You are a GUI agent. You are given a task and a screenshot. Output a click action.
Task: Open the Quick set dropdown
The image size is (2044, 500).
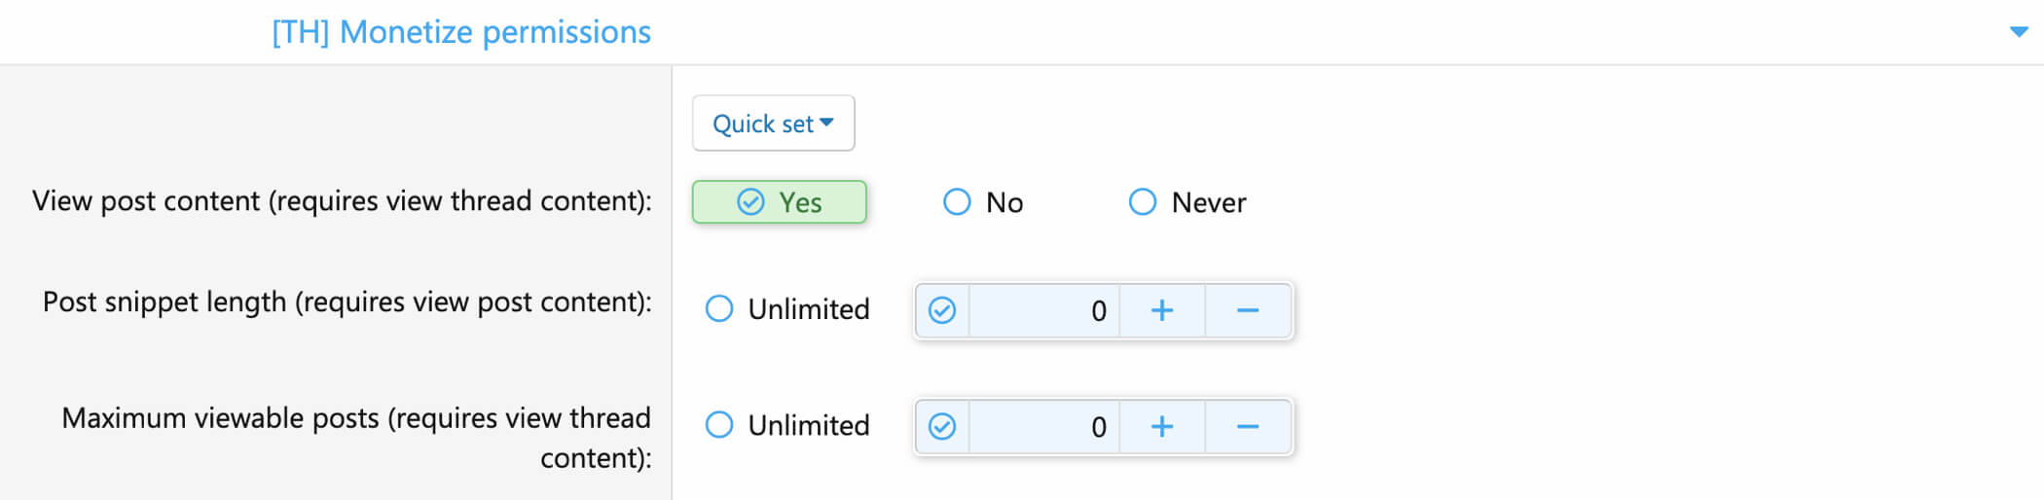click(x=774, y=124)
